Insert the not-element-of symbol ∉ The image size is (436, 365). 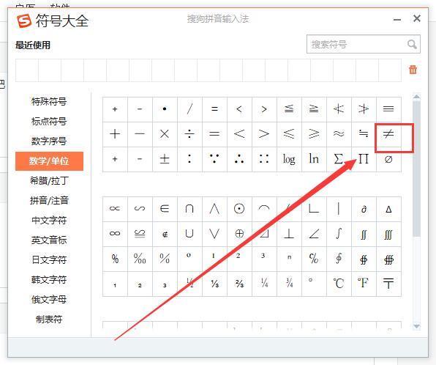(165, 234)
